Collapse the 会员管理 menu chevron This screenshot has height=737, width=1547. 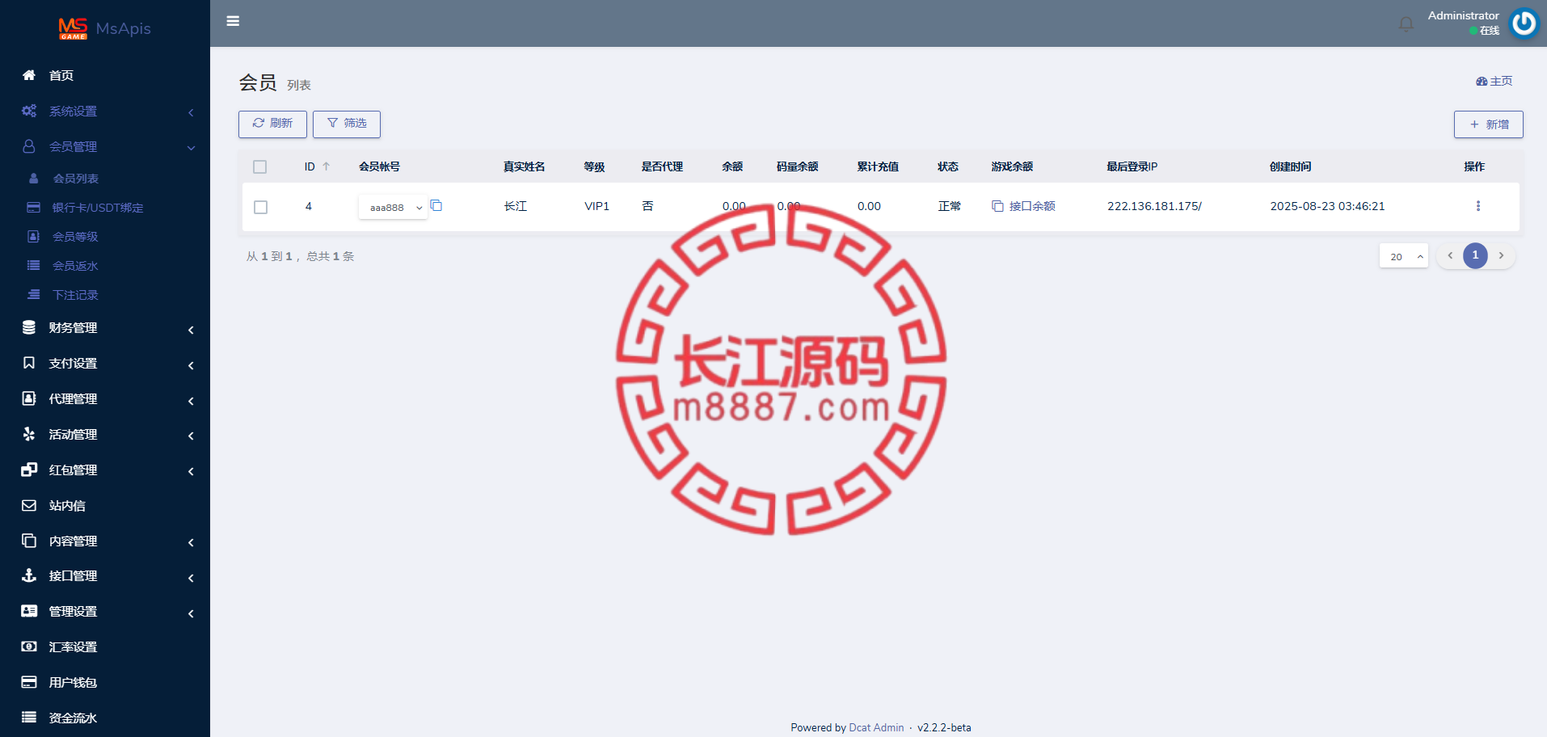point(191,148)
